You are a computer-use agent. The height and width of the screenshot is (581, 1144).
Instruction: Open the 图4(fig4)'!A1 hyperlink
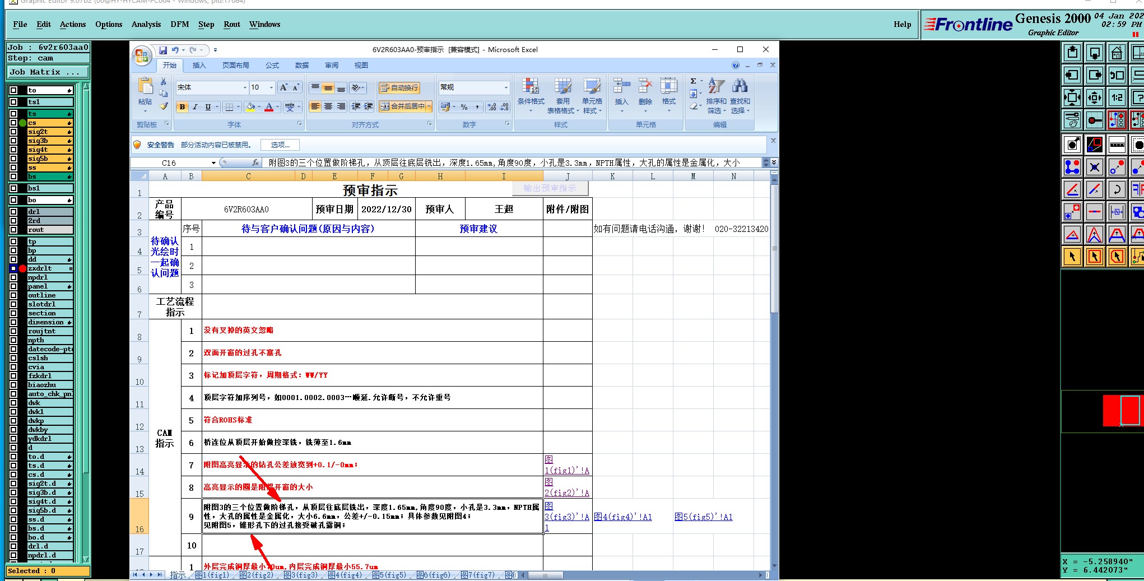pyautogui.click(x=623, y=517)
